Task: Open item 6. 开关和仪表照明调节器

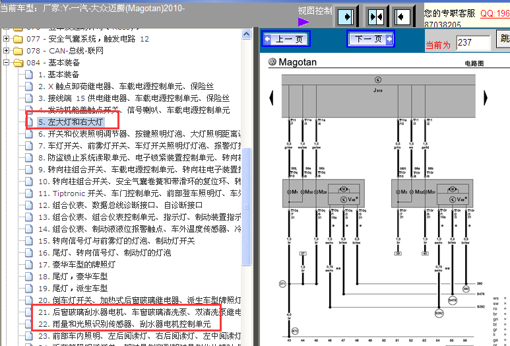Action: (x=139, y=134)
